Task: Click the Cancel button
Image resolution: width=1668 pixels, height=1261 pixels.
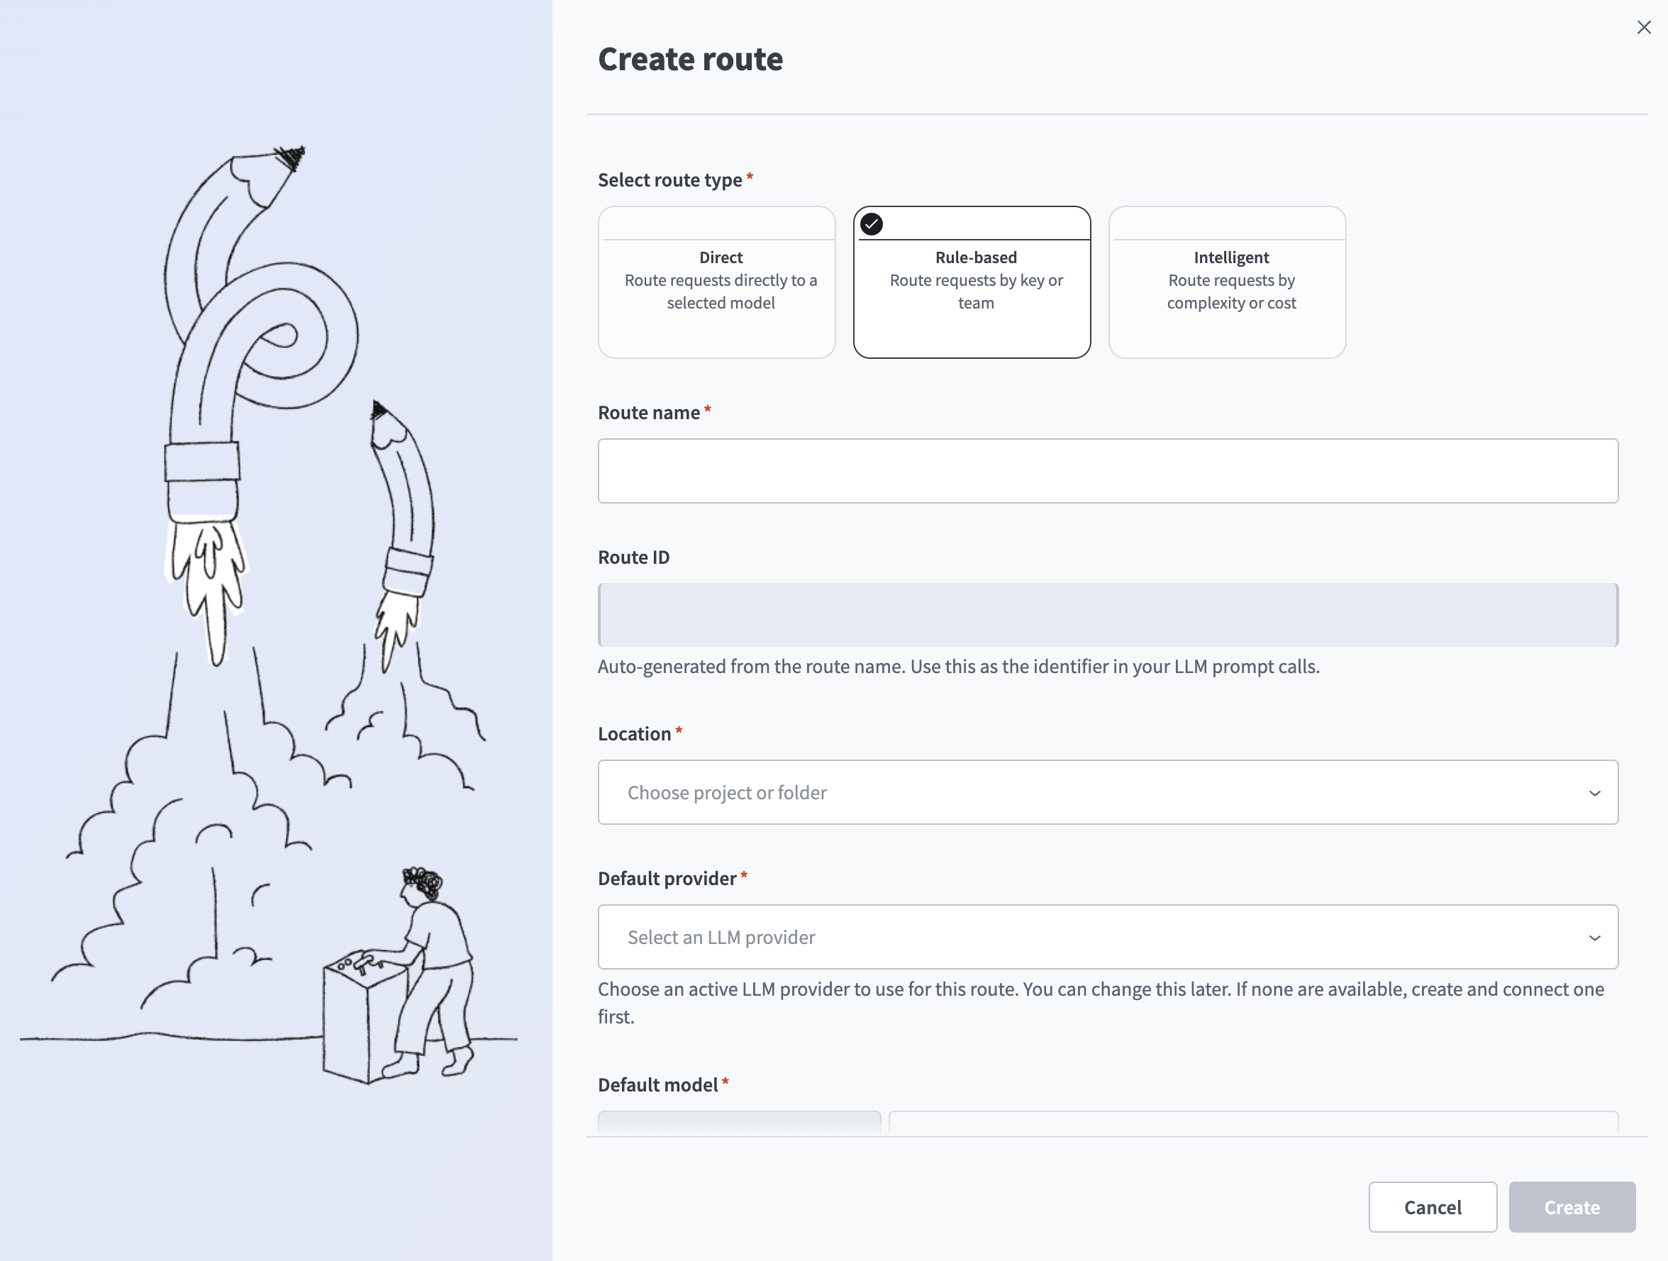Action: coord(1433,1206)
